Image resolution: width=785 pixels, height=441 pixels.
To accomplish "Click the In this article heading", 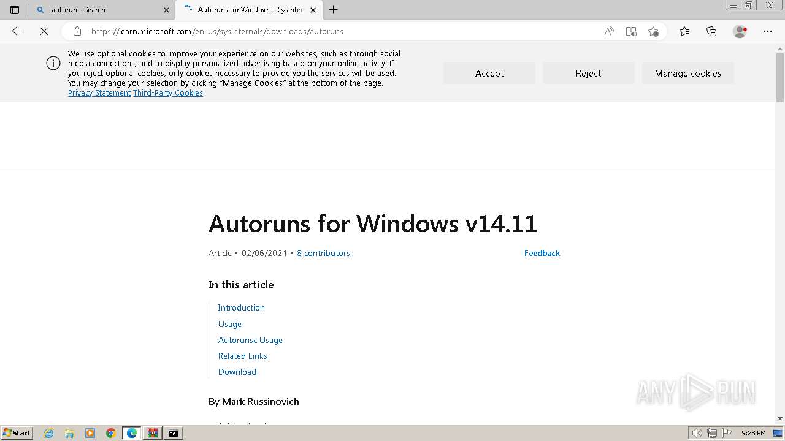I will [241, 285].
